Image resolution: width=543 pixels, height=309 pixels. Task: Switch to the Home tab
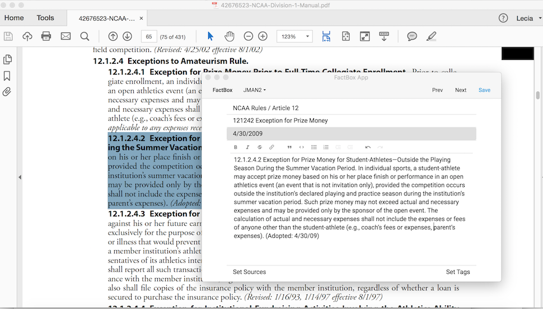14,18
